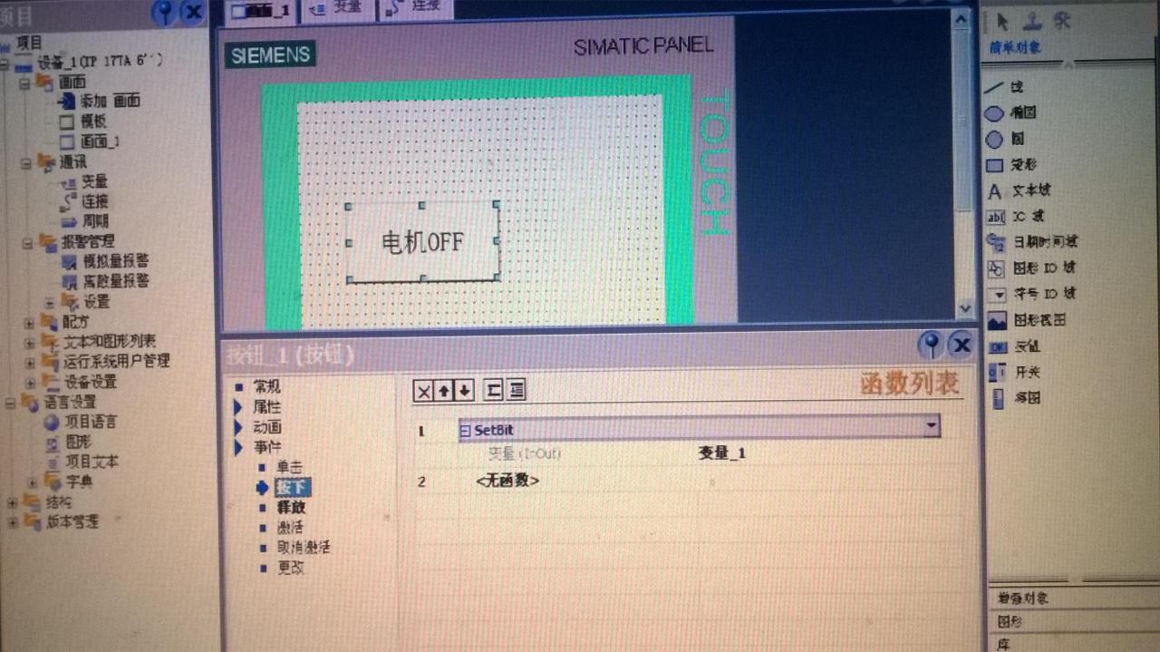Collapse the SetBit function entry
This screenshot has width=1160, height=652.
pyautogui.click(x=466, y=431)
